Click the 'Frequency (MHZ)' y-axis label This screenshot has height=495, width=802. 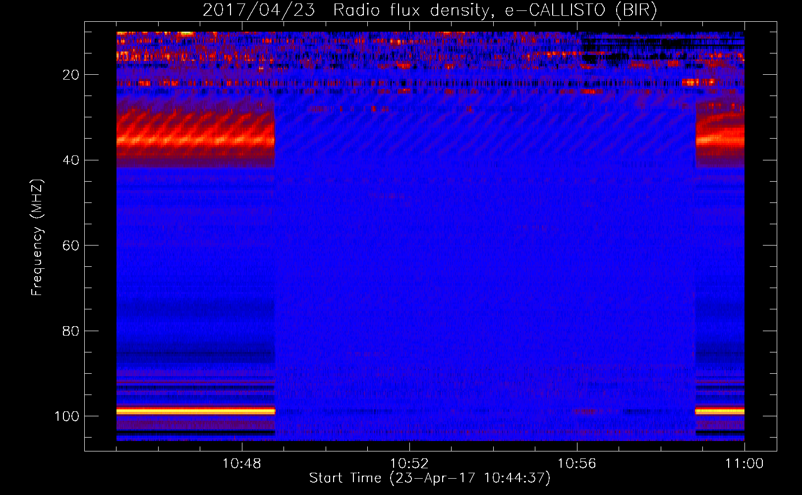[37, 237]
